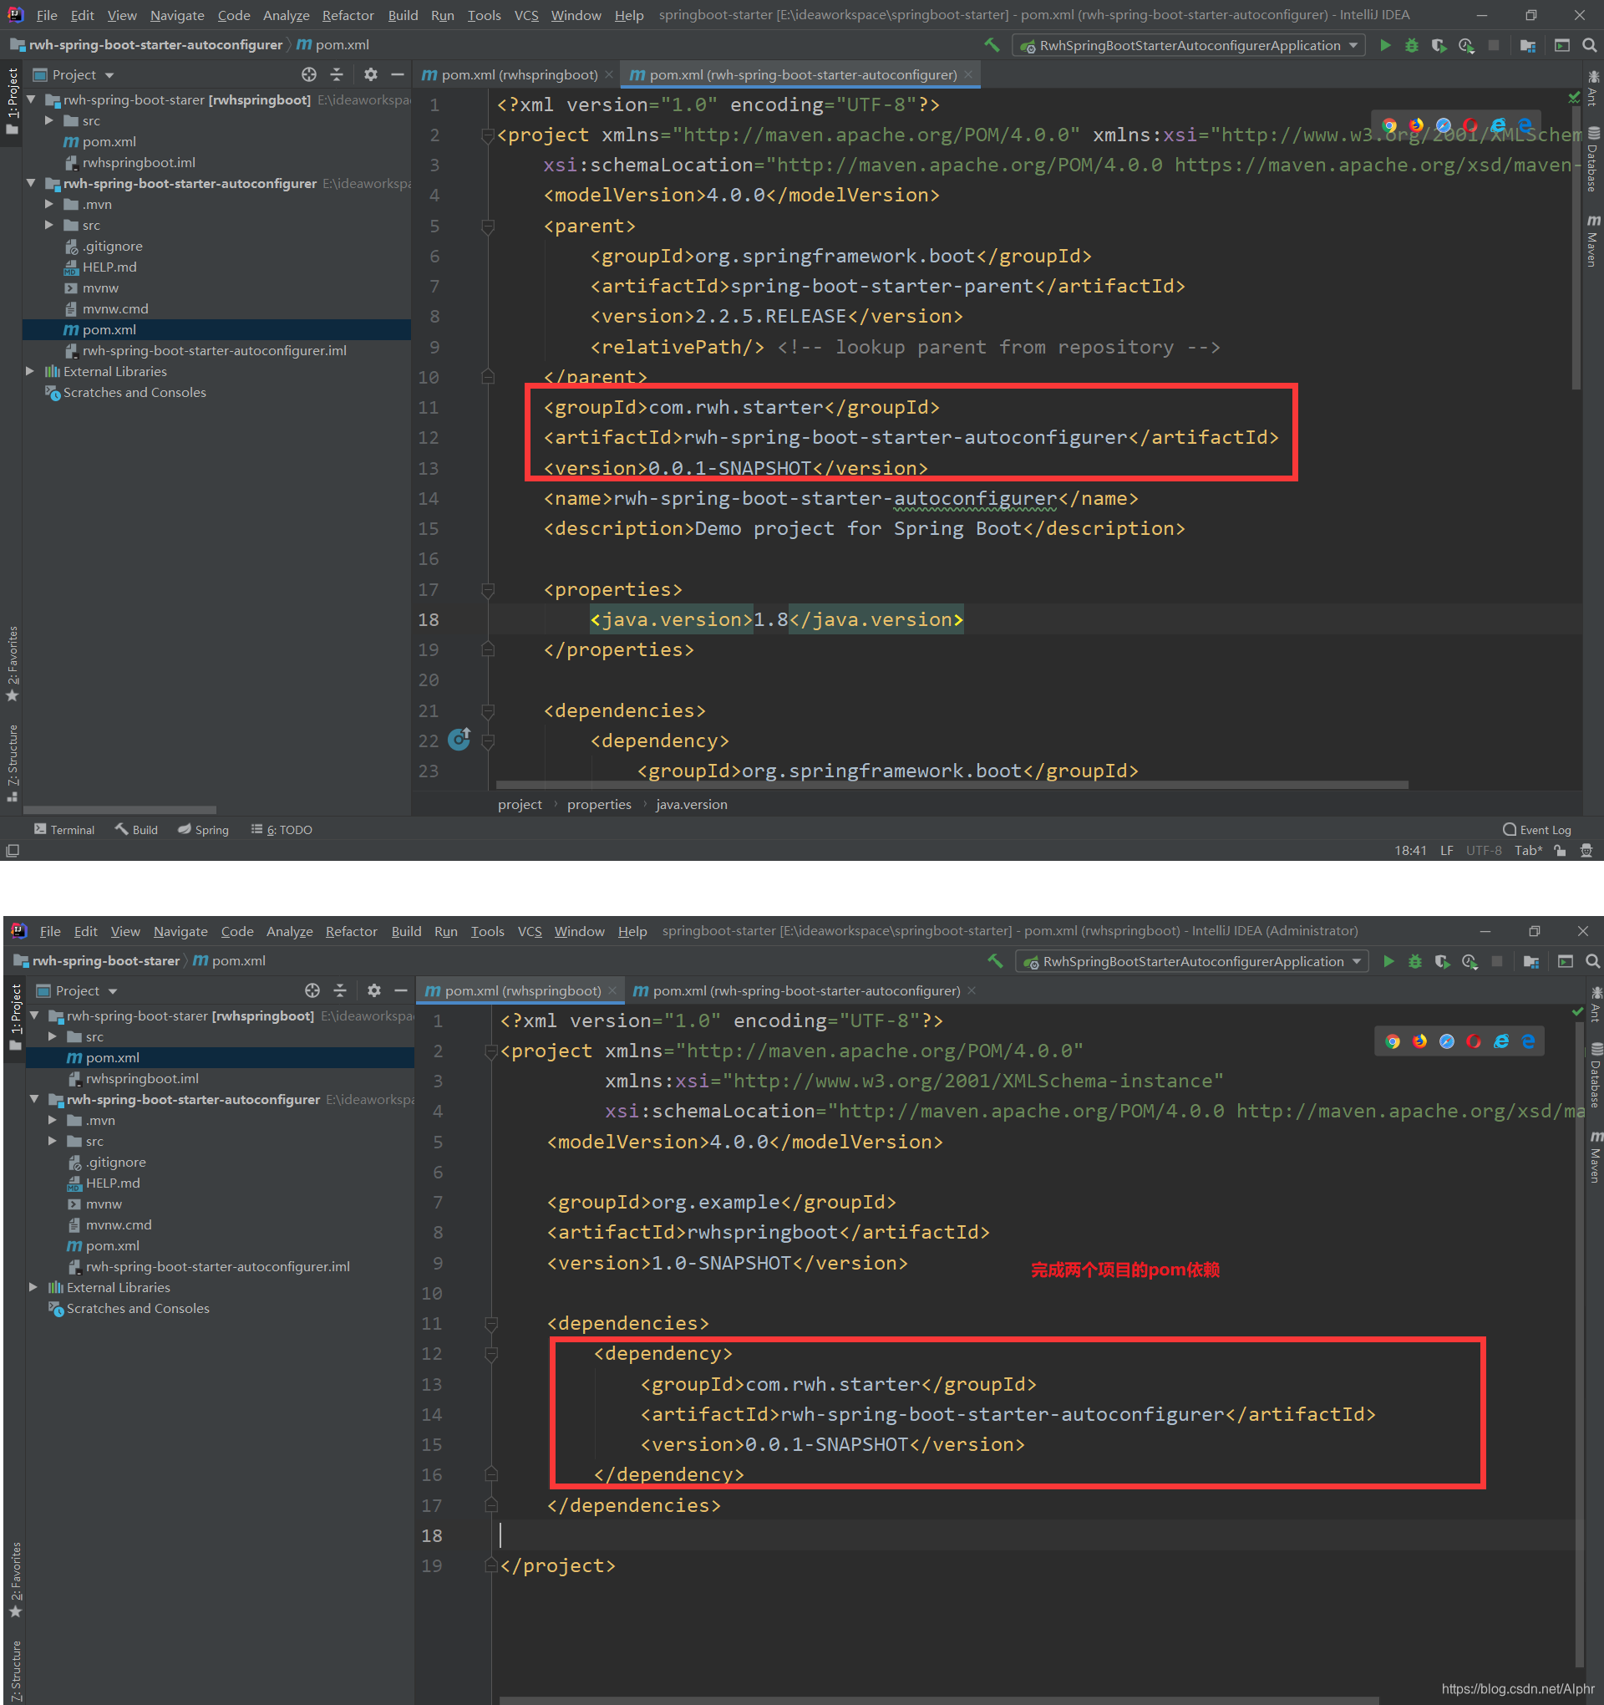This screenshot has width=1604, height=1705.
Task: Close the pom.xml (rwhspringboot) tab in lower window
Action: 612,990
